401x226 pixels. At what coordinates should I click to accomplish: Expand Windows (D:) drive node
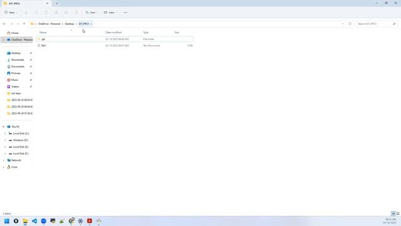point(5,140)
